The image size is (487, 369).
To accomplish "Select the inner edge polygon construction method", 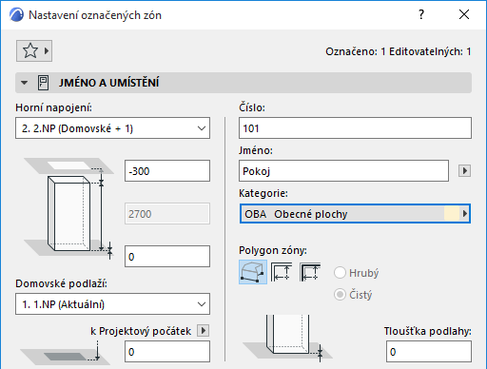I will [282, 272].
